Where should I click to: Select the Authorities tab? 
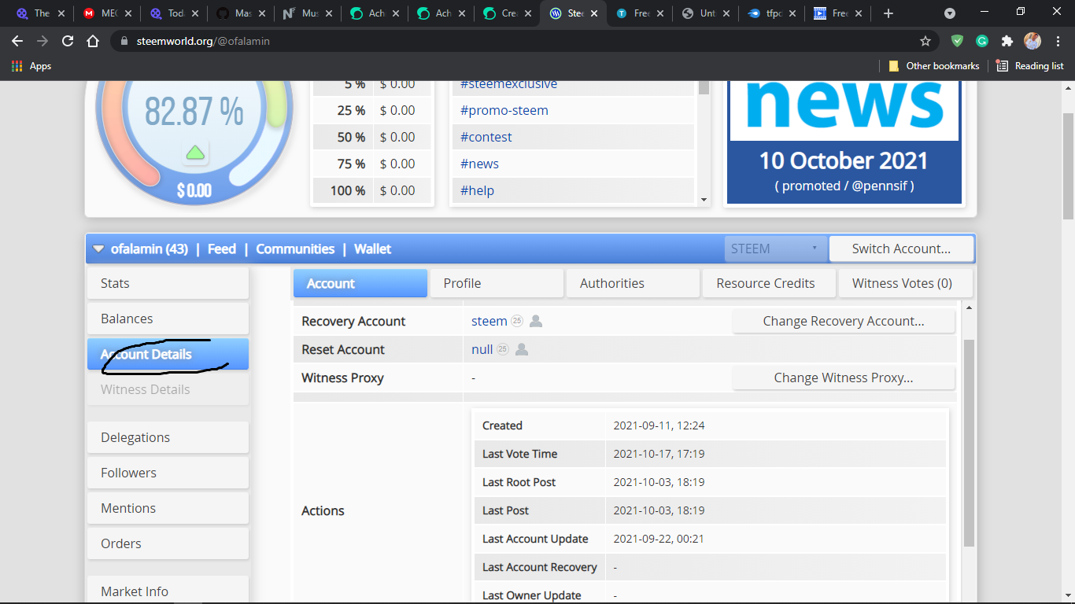click(633, 283)
